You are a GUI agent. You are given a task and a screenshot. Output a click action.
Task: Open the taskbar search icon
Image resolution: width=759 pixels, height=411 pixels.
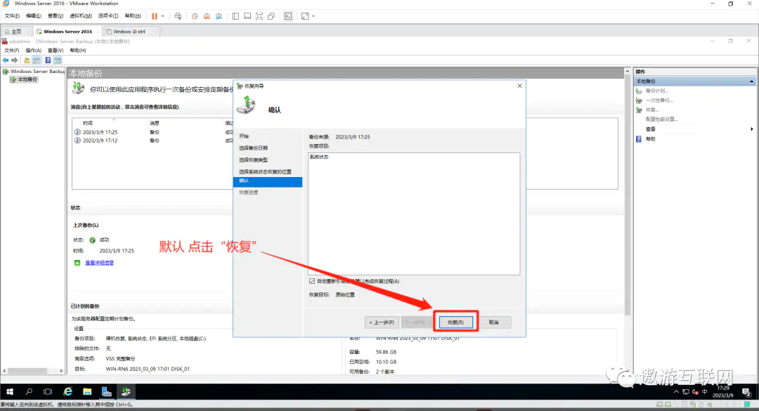[x=29, y=391]
